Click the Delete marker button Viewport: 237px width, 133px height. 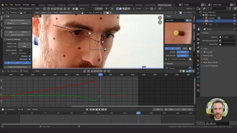(x=24, y=32)
